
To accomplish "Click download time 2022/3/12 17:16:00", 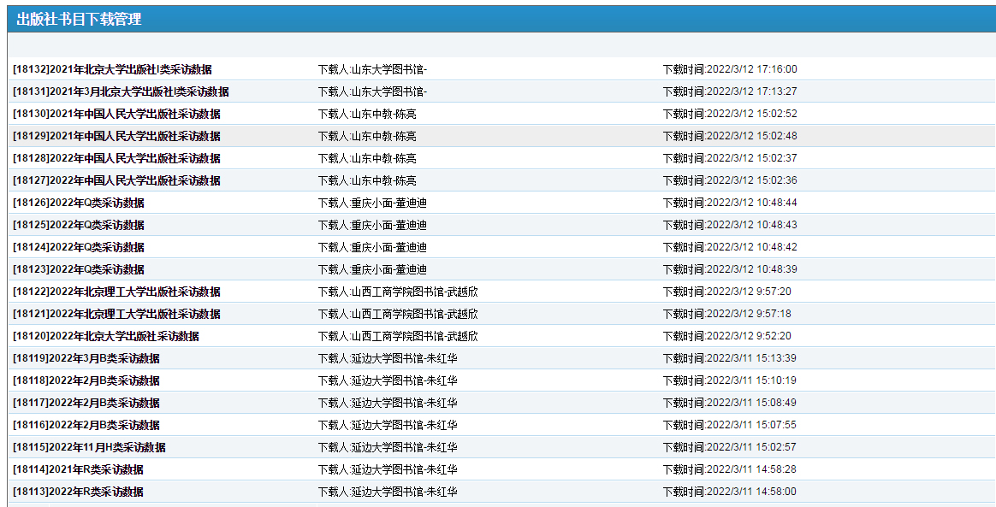I will [729, 69].
